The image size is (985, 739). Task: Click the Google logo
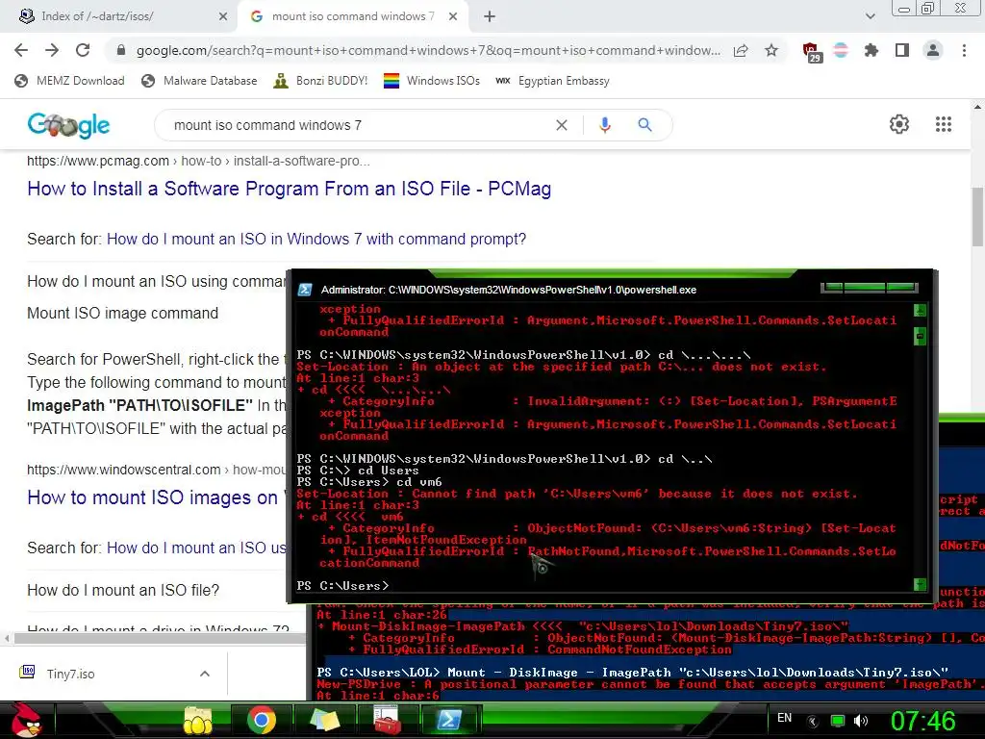tap(68, 125)
